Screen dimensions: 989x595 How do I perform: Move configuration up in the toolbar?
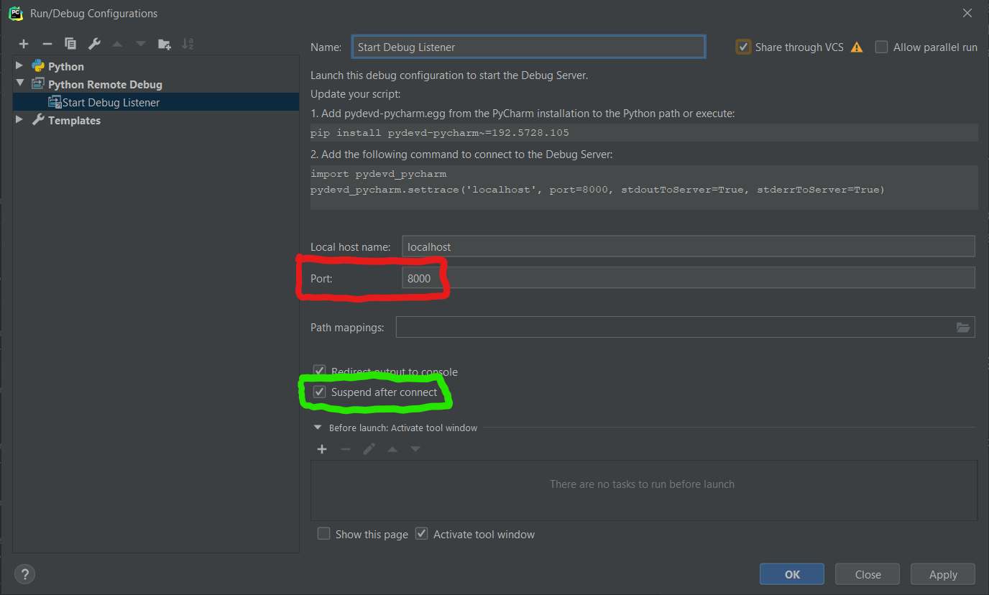click(x=117, y=44)
